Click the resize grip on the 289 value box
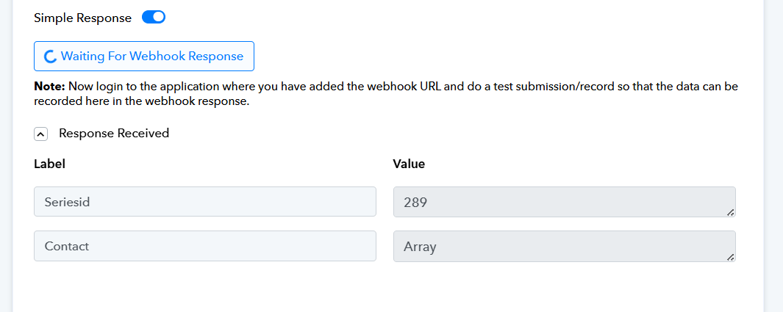This screenshot has height=312, width=783. click(x=730, y=212)
